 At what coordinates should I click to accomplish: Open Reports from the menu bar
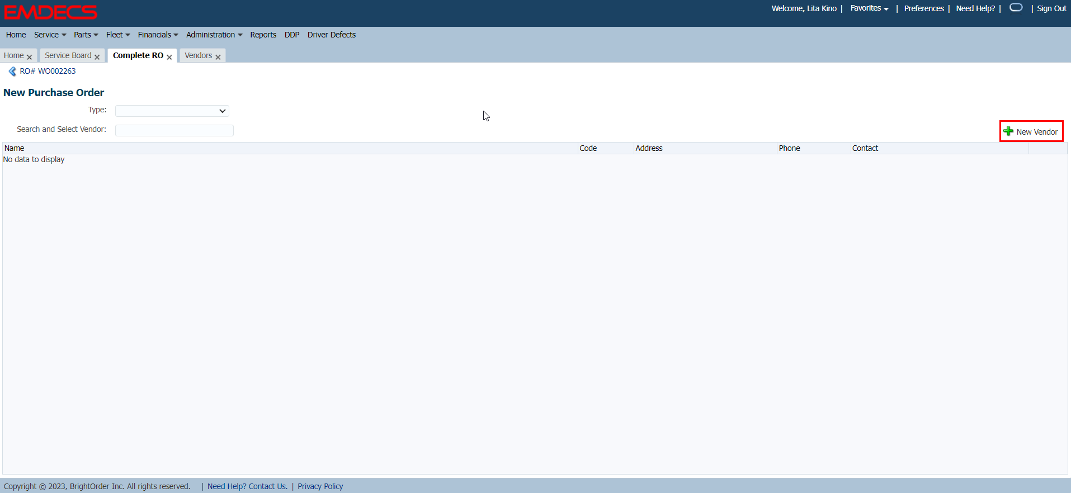(x=263, y=35)
